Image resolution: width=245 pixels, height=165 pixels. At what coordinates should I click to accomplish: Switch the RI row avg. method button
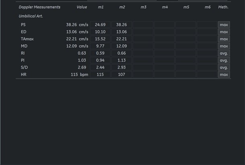(224, 53)
